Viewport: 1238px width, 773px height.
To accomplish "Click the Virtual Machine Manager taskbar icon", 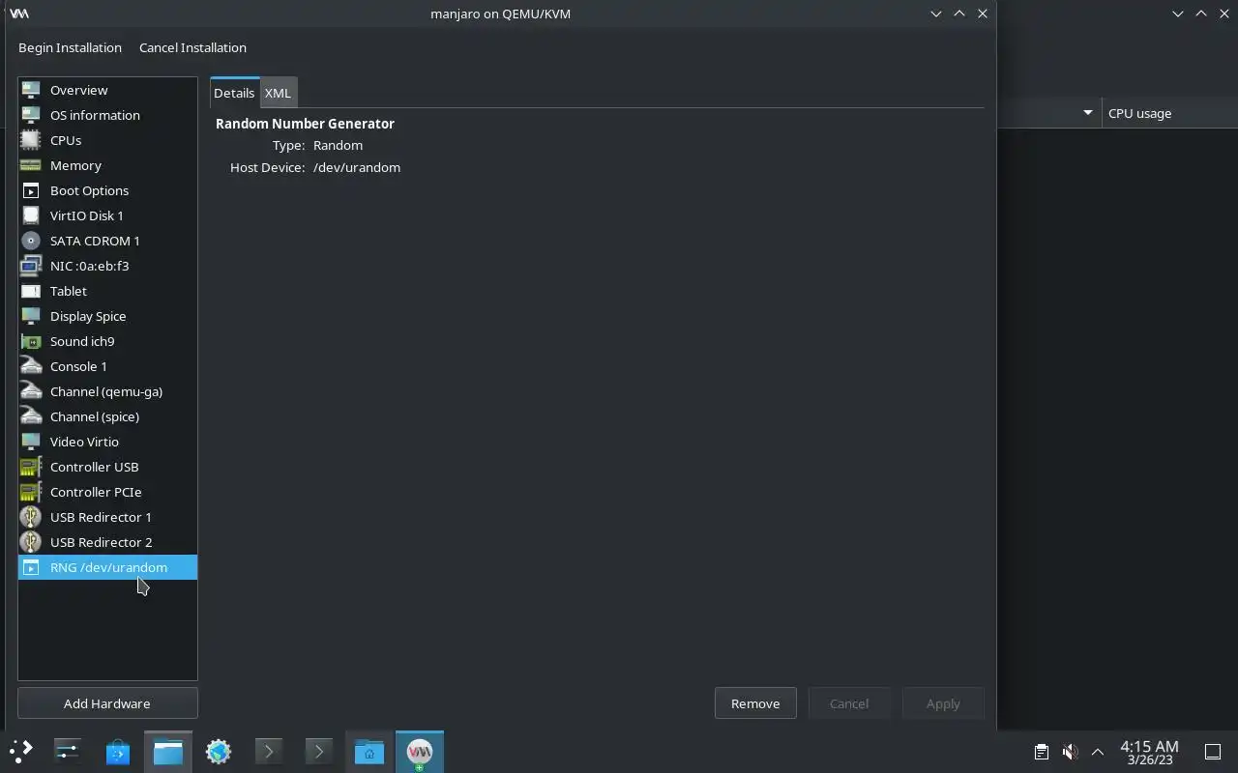I will (x=420, y=751).
